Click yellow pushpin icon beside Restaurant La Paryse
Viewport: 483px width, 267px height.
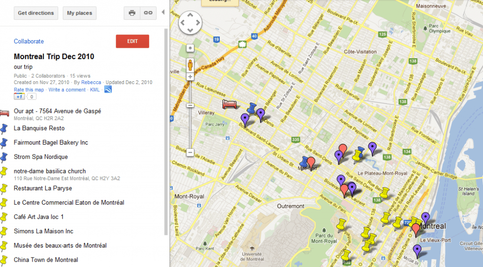click(x=4, y=188)
